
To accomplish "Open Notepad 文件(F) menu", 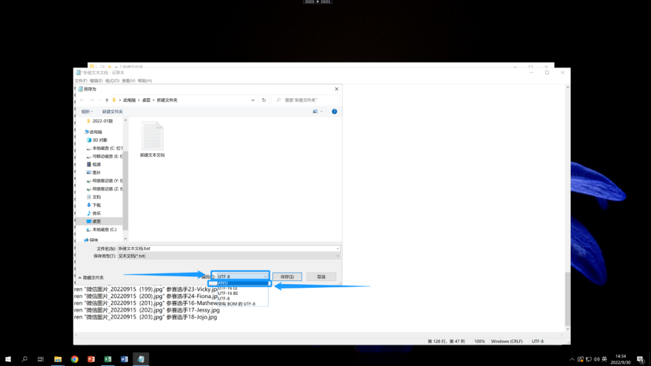I will tap(81, 81).
